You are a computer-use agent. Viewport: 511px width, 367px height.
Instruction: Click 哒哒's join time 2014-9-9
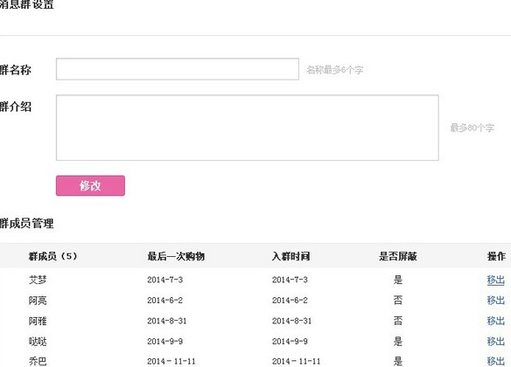[x=290, y=342]
